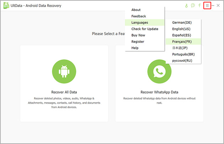224x144 pixels.
Task: Click the green WhatsApp phone icon
Action: click(159, 71)
